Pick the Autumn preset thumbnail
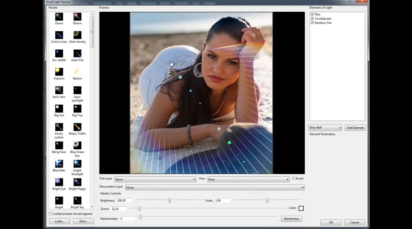This screenshot has width=412, height=229. (x=59, y=72)
